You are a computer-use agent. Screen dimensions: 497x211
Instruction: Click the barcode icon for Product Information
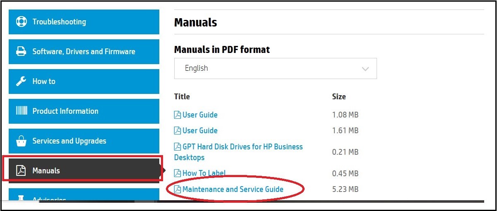22,111
